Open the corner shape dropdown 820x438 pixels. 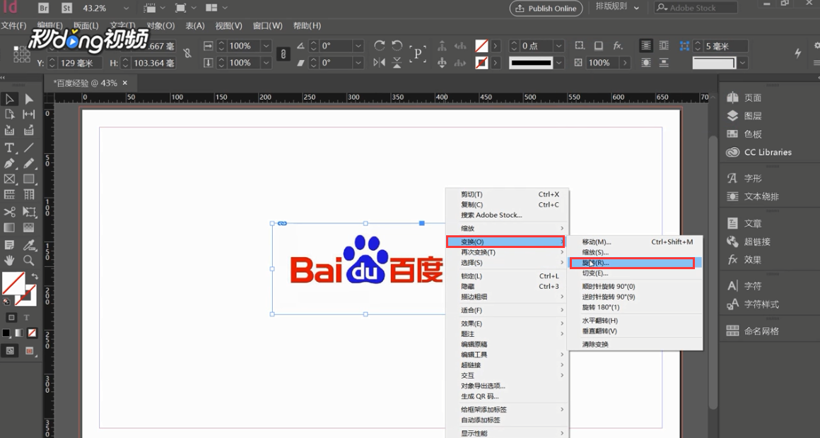tap(743, 64)
